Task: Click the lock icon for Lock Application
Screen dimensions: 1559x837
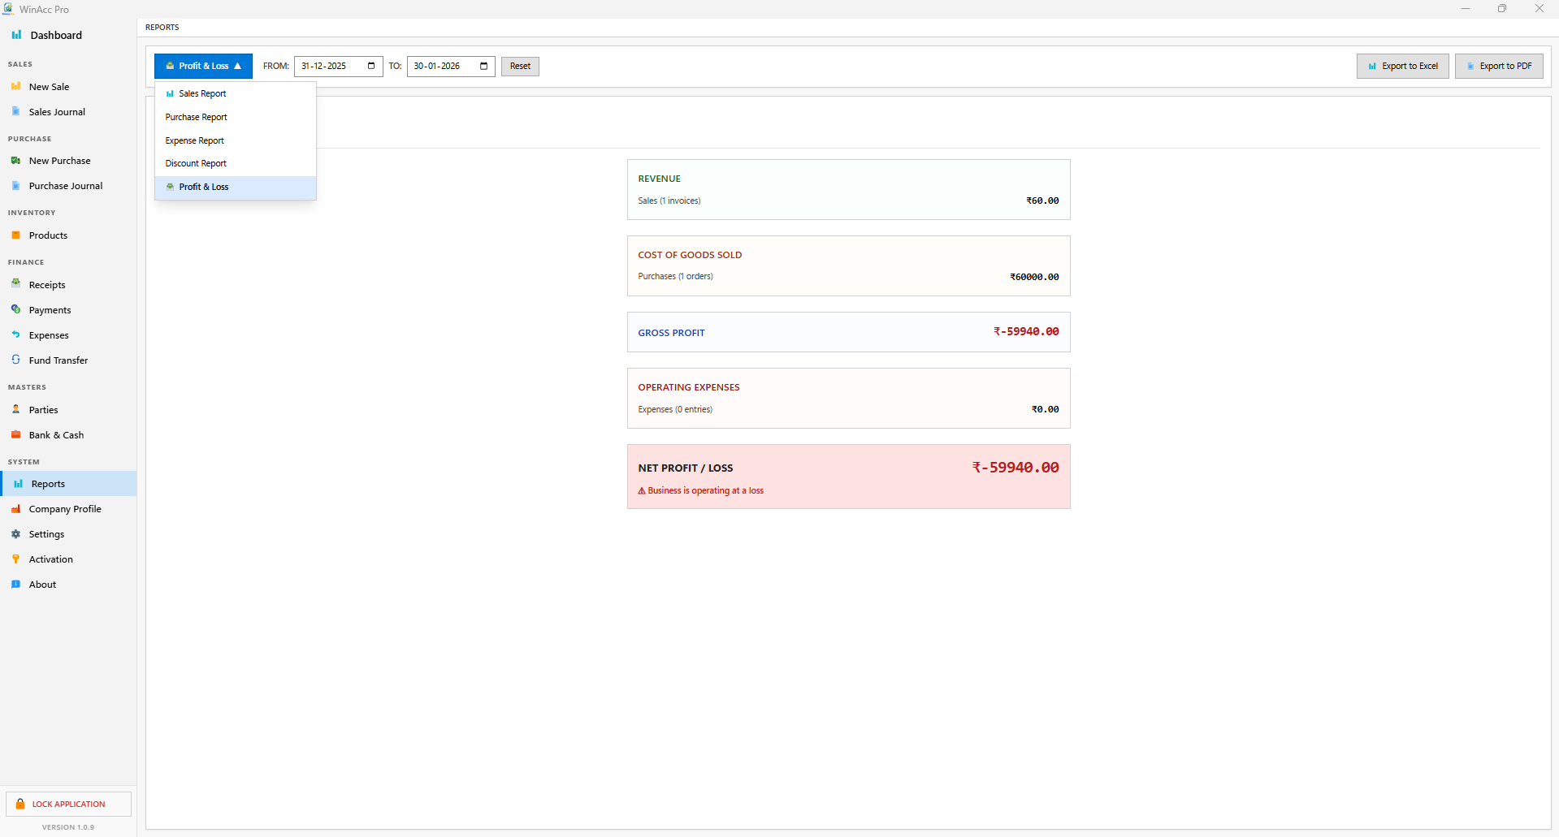Action: point(20,804)
